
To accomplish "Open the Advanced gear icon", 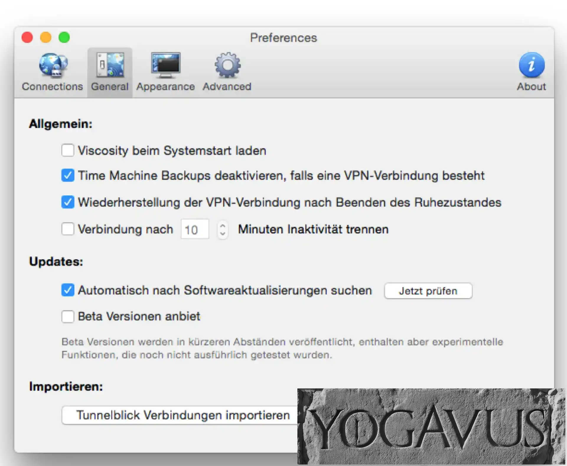I will [x=227, y=65].
